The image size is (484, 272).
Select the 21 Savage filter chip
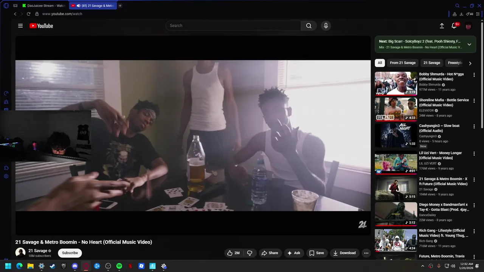[x=432, y=63]
